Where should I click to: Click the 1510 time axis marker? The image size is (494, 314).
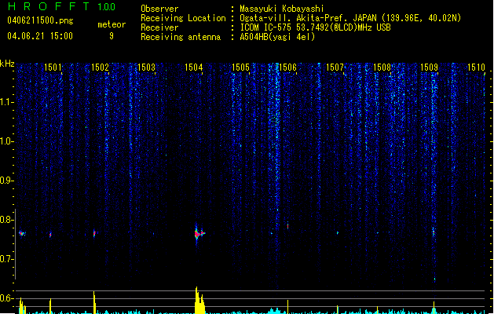pyautogui.click(x=476, y=68)
